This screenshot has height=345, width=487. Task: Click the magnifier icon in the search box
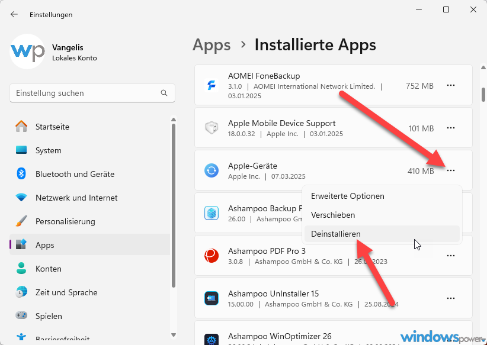tap(164, 93)
